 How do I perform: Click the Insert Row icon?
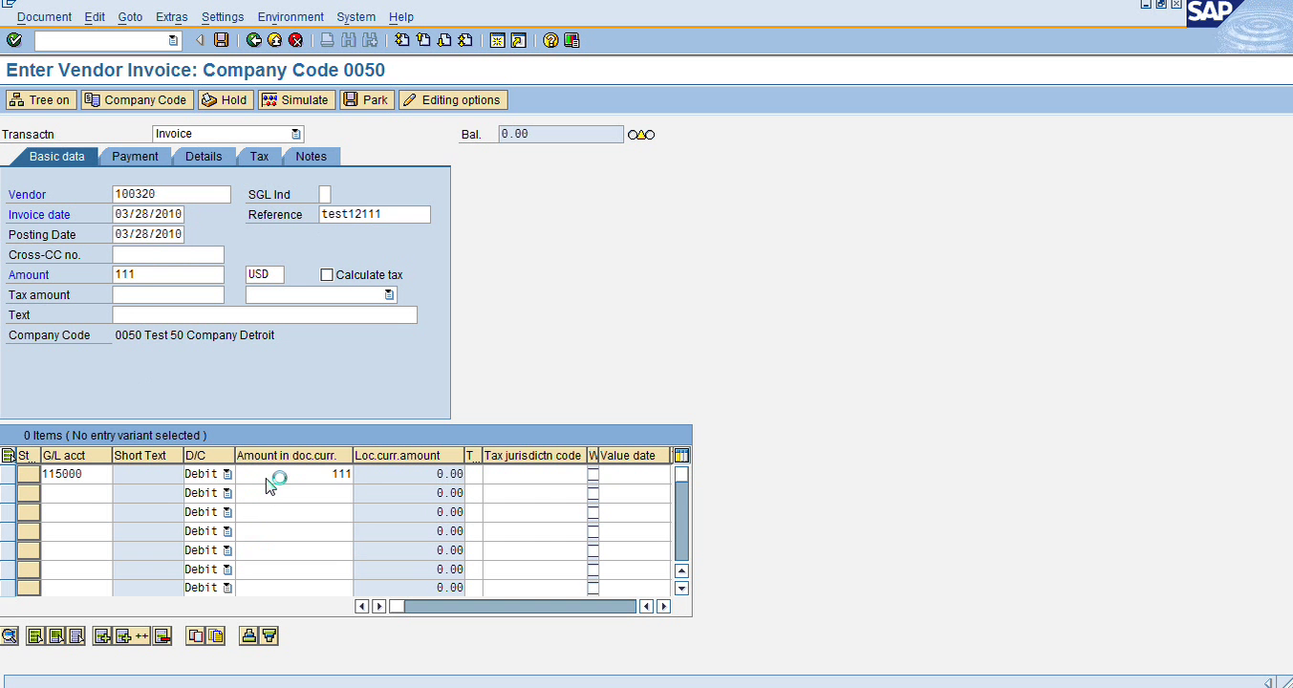click(x=102, y=635)
